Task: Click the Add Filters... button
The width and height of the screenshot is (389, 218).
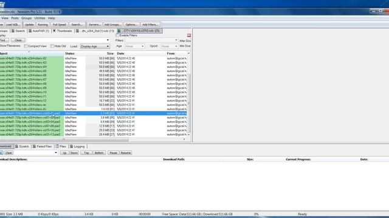Action: pyautogui.click(x=150, y=25)
